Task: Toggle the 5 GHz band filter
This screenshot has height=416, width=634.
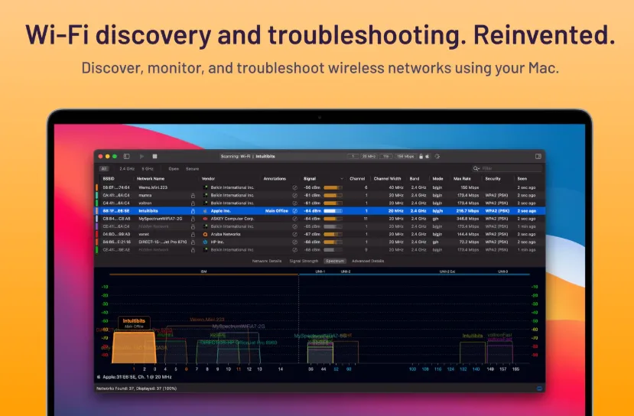Action: click(x=148, y=169)
